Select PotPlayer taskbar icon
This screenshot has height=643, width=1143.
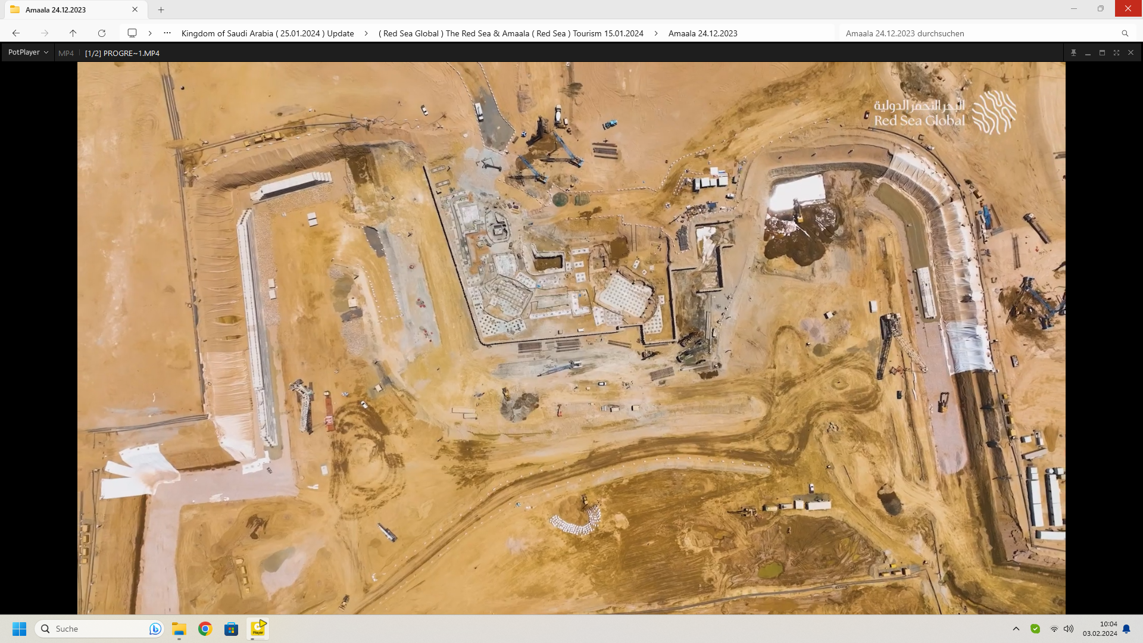click(x=258, y=629)
